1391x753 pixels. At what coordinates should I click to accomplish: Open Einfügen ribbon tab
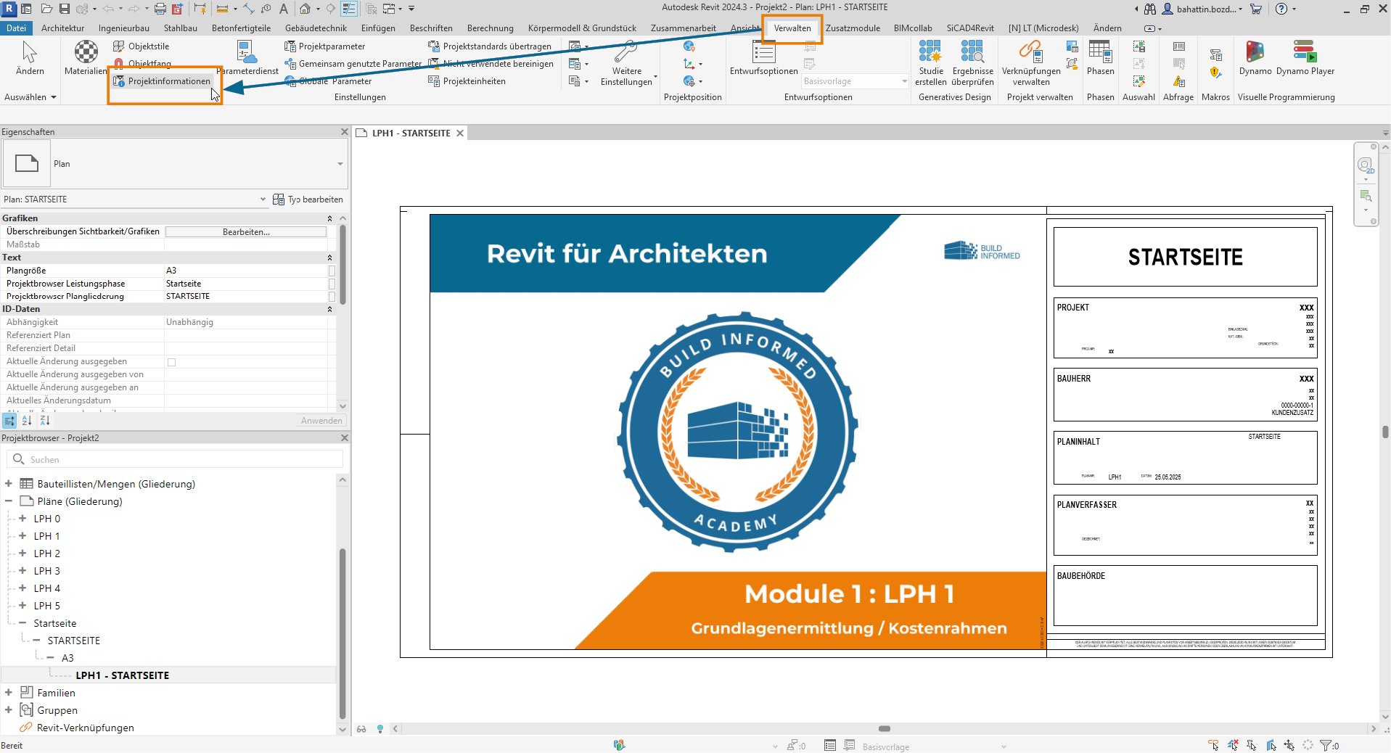point(378,28)
